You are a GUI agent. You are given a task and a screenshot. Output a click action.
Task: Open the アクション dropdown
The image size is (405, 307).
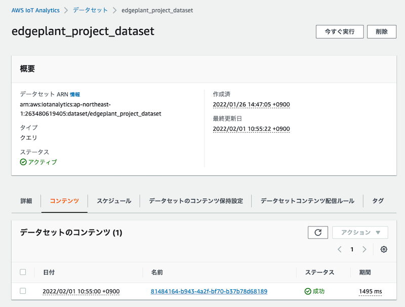click(x=360, y=233)
